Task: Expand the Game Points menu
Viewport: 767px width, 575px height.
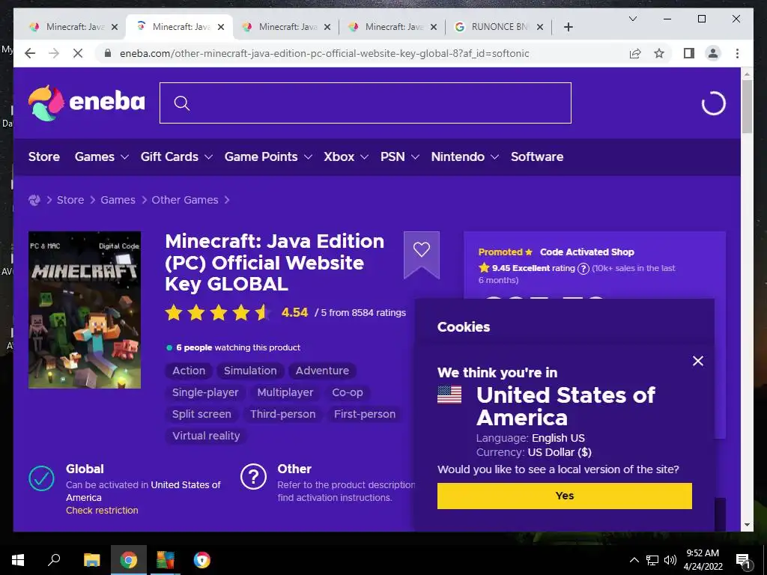Action: [x=268, y=157]
